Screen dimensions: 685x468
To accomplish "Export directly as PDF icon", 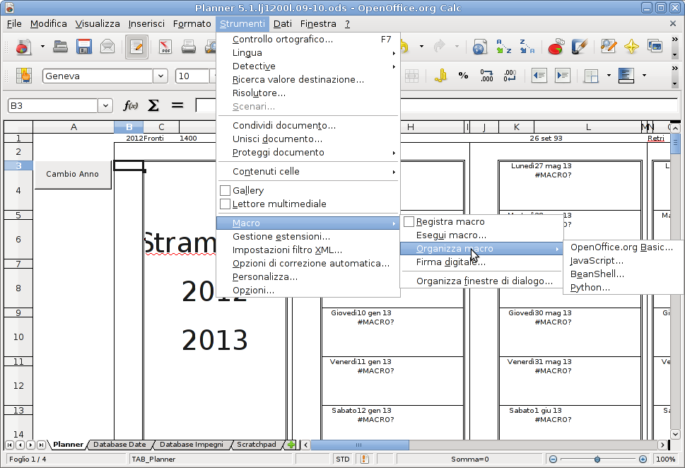I will 165,47.
